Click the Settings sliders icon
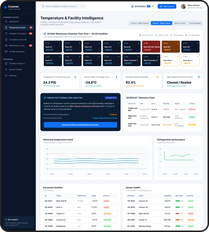Screen dimensions: 209x232 (6, 76)
